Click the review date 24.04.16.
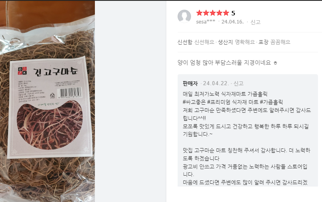 click(x=232, y=22)
